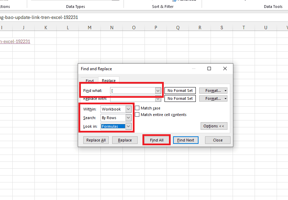Open the excel-192231 hyperlink in the sheet
The height and width of the screenshot is (200, 288).
tap(15, 41)
